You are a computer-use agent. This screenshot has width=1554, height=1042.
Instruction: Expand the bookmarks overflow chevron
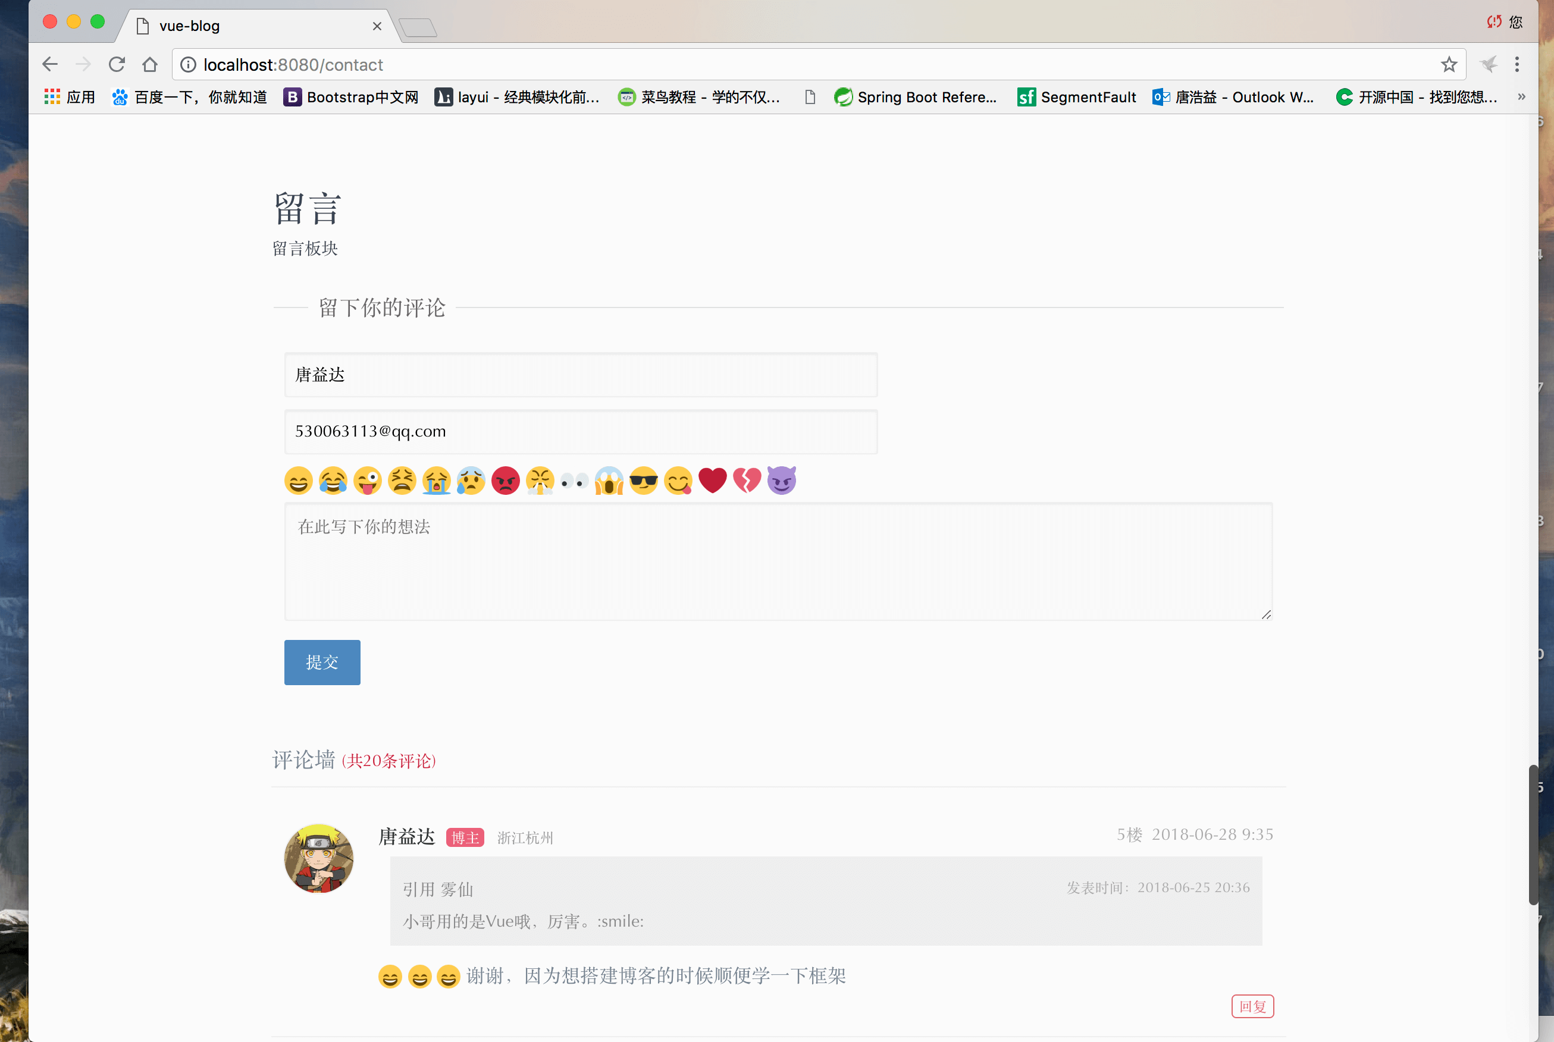[x=1521, y=97]
